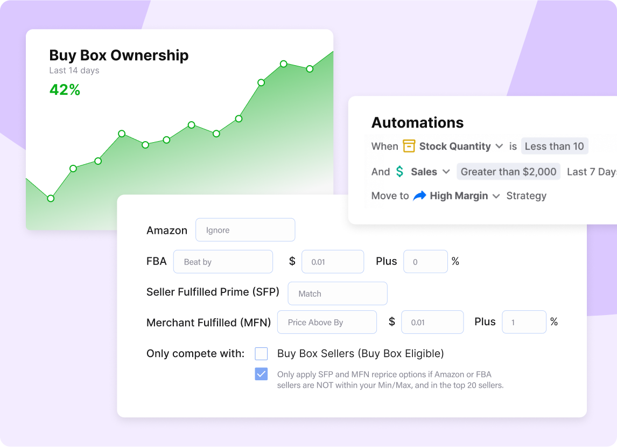Screen dimensions: 617x447
Task: Click the Stock Quantity box icon
Action: click(x=409, y=146)
